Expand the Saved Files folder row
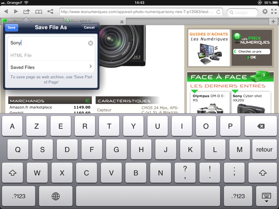Screen dimensions: 279x209 tap(51, 67)
